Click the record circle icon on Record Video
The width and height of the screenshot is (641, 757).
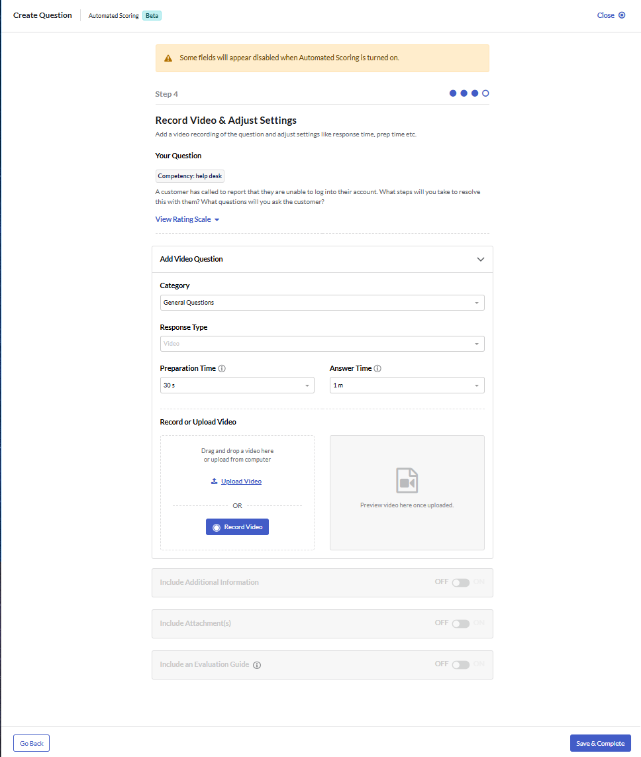tap(217, 527)
